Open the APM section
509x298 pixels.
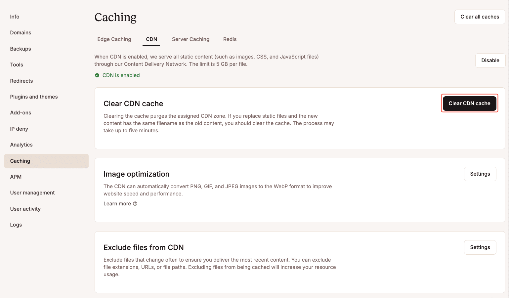click(x=16, y=177)
